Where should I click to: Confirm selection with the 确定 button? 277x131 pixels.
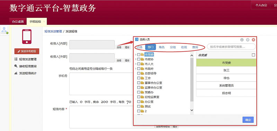248,120
